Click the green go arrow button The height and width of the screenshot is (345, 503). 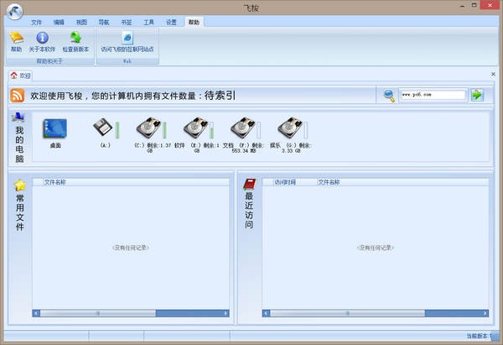[477, 95]
